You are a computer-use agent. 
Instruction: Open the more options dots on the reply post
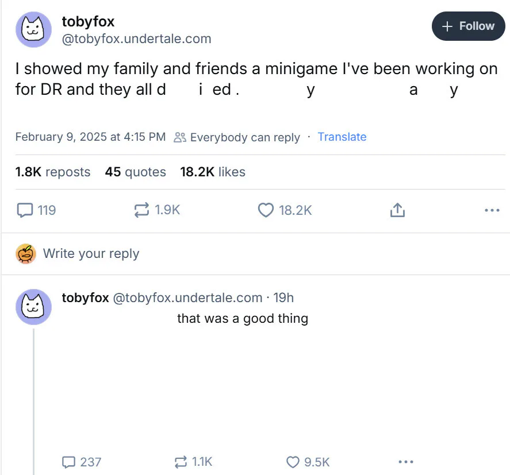[406, 462]
